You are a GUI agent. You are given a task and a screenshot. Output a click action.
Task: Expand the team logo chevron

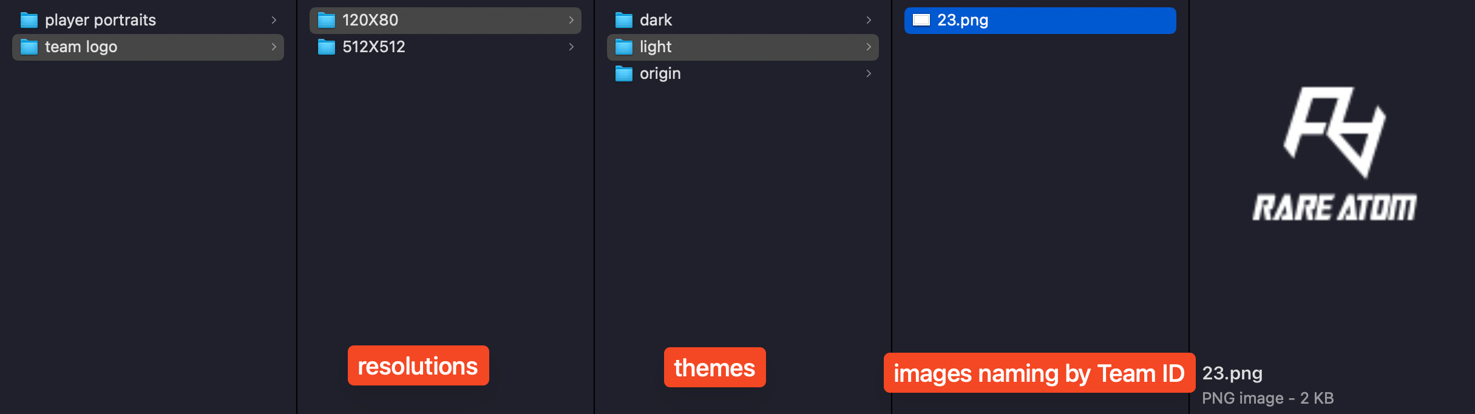pos(274,47)
